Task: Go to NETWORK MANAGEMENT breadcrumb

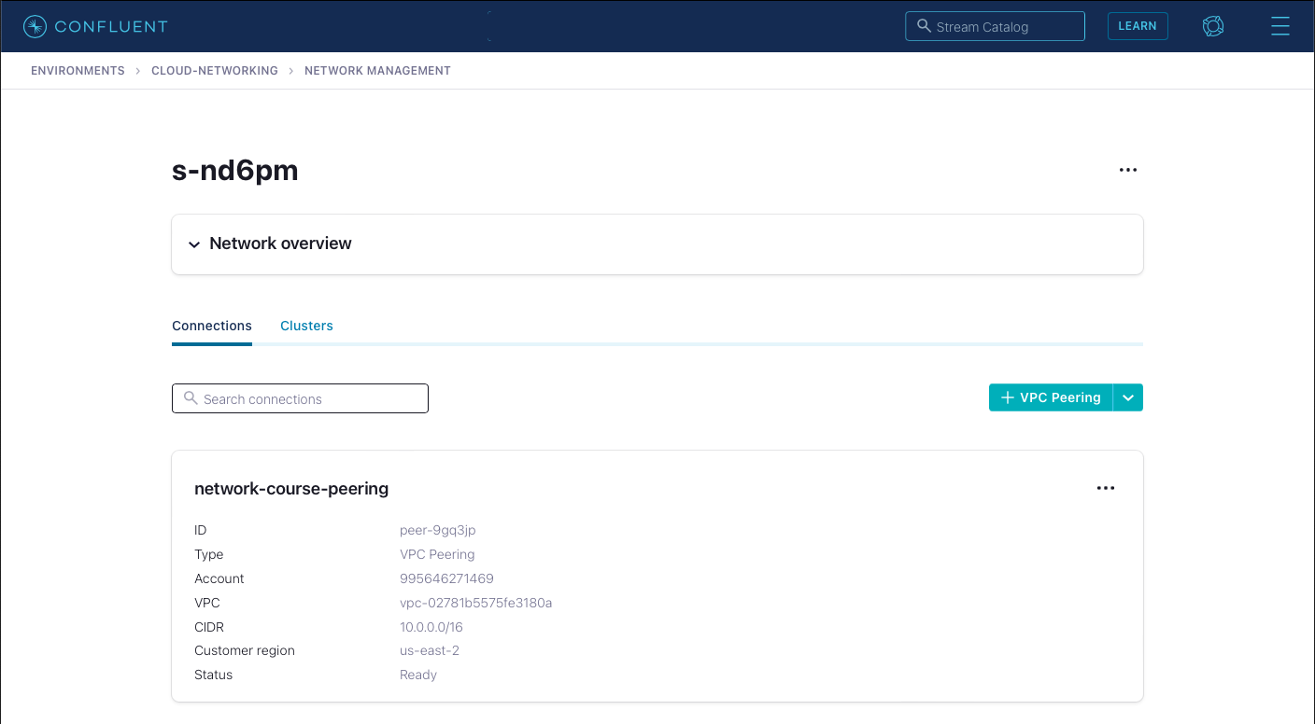Action: [x=377, y=71]
